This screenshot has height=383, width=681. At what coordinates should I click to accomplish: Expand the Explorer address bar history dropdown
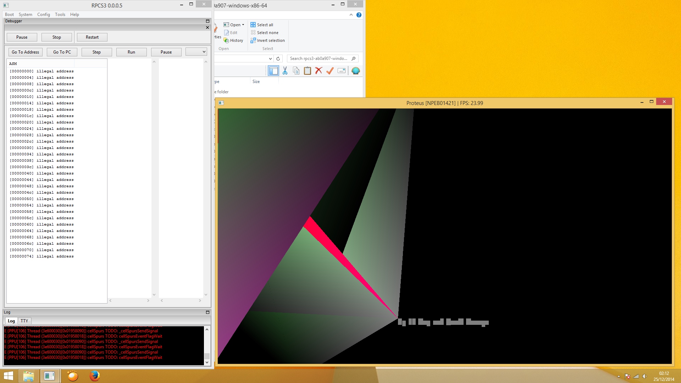[x=270, y=59]
